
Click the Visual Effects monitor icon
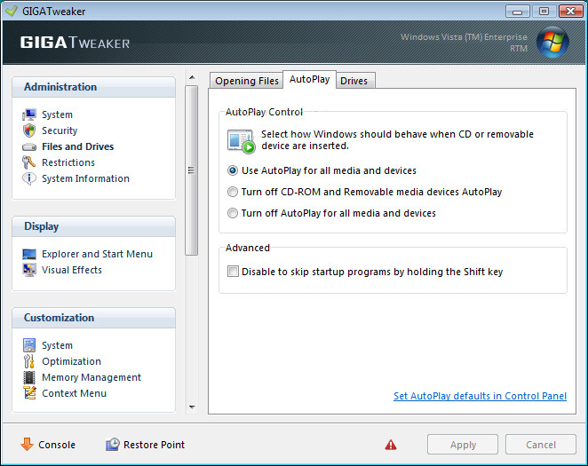coord(29,270)
